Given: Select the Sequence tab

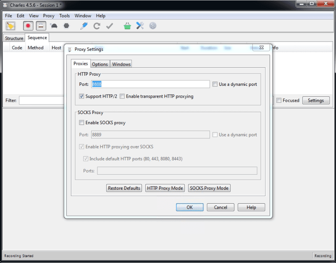Looking at the screenshot, I should [37, 37].
